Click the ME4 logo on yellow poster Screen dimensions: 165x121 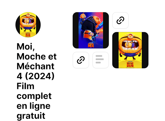pos(130,64)
